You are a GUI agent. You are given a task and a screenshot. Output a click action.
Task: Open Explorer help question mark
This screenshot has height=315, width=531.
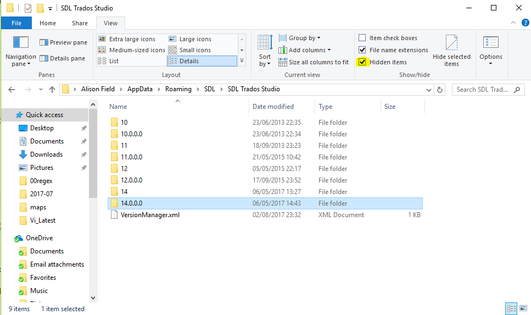pyautogui.click(x=525, y=23)
